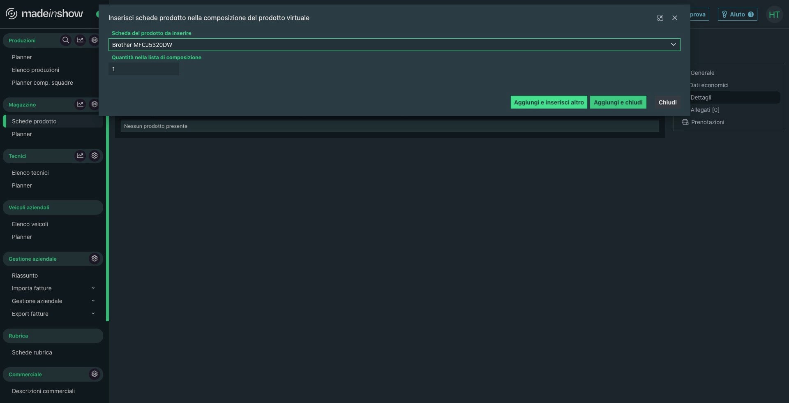
Task: Click the Gestione aziendale section header
Action: pos(33,259)
